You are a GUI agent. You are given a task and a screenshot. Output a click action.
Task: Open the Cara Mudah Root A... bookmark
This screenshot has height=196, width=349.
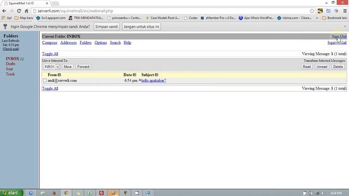[x=163, y=18]
